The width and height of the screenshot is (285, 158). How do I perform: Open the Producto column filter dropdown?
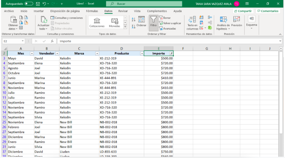click(142, 54)
